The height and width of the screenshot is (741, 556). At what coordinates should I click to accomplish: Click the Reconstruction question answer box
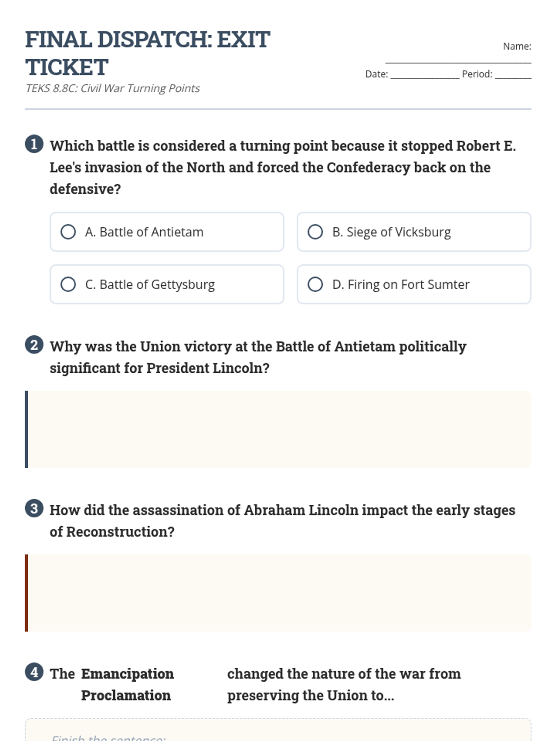point(279,593)
